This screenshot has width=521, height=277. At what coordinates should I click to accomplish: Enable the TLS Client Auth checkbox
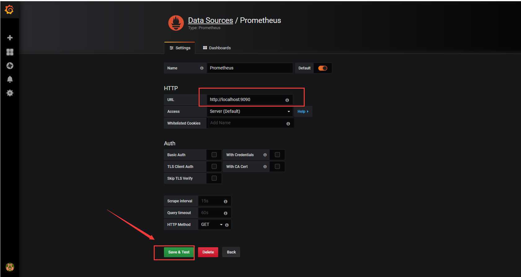point(214,166)
